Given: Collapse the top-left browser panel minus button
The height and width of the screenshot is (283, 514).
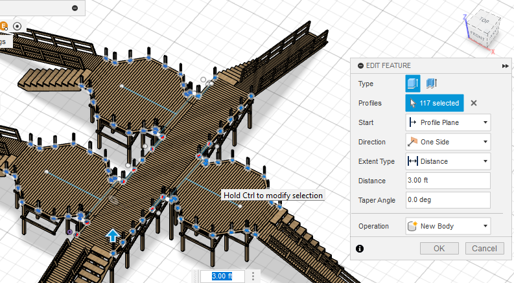Looking at the screenshot, I should [x=75, y=8].
